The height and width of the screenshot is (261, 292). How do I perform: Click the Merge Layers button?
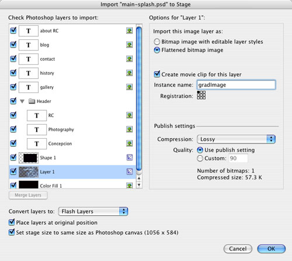pyautogui.click(x=28, y=195)
